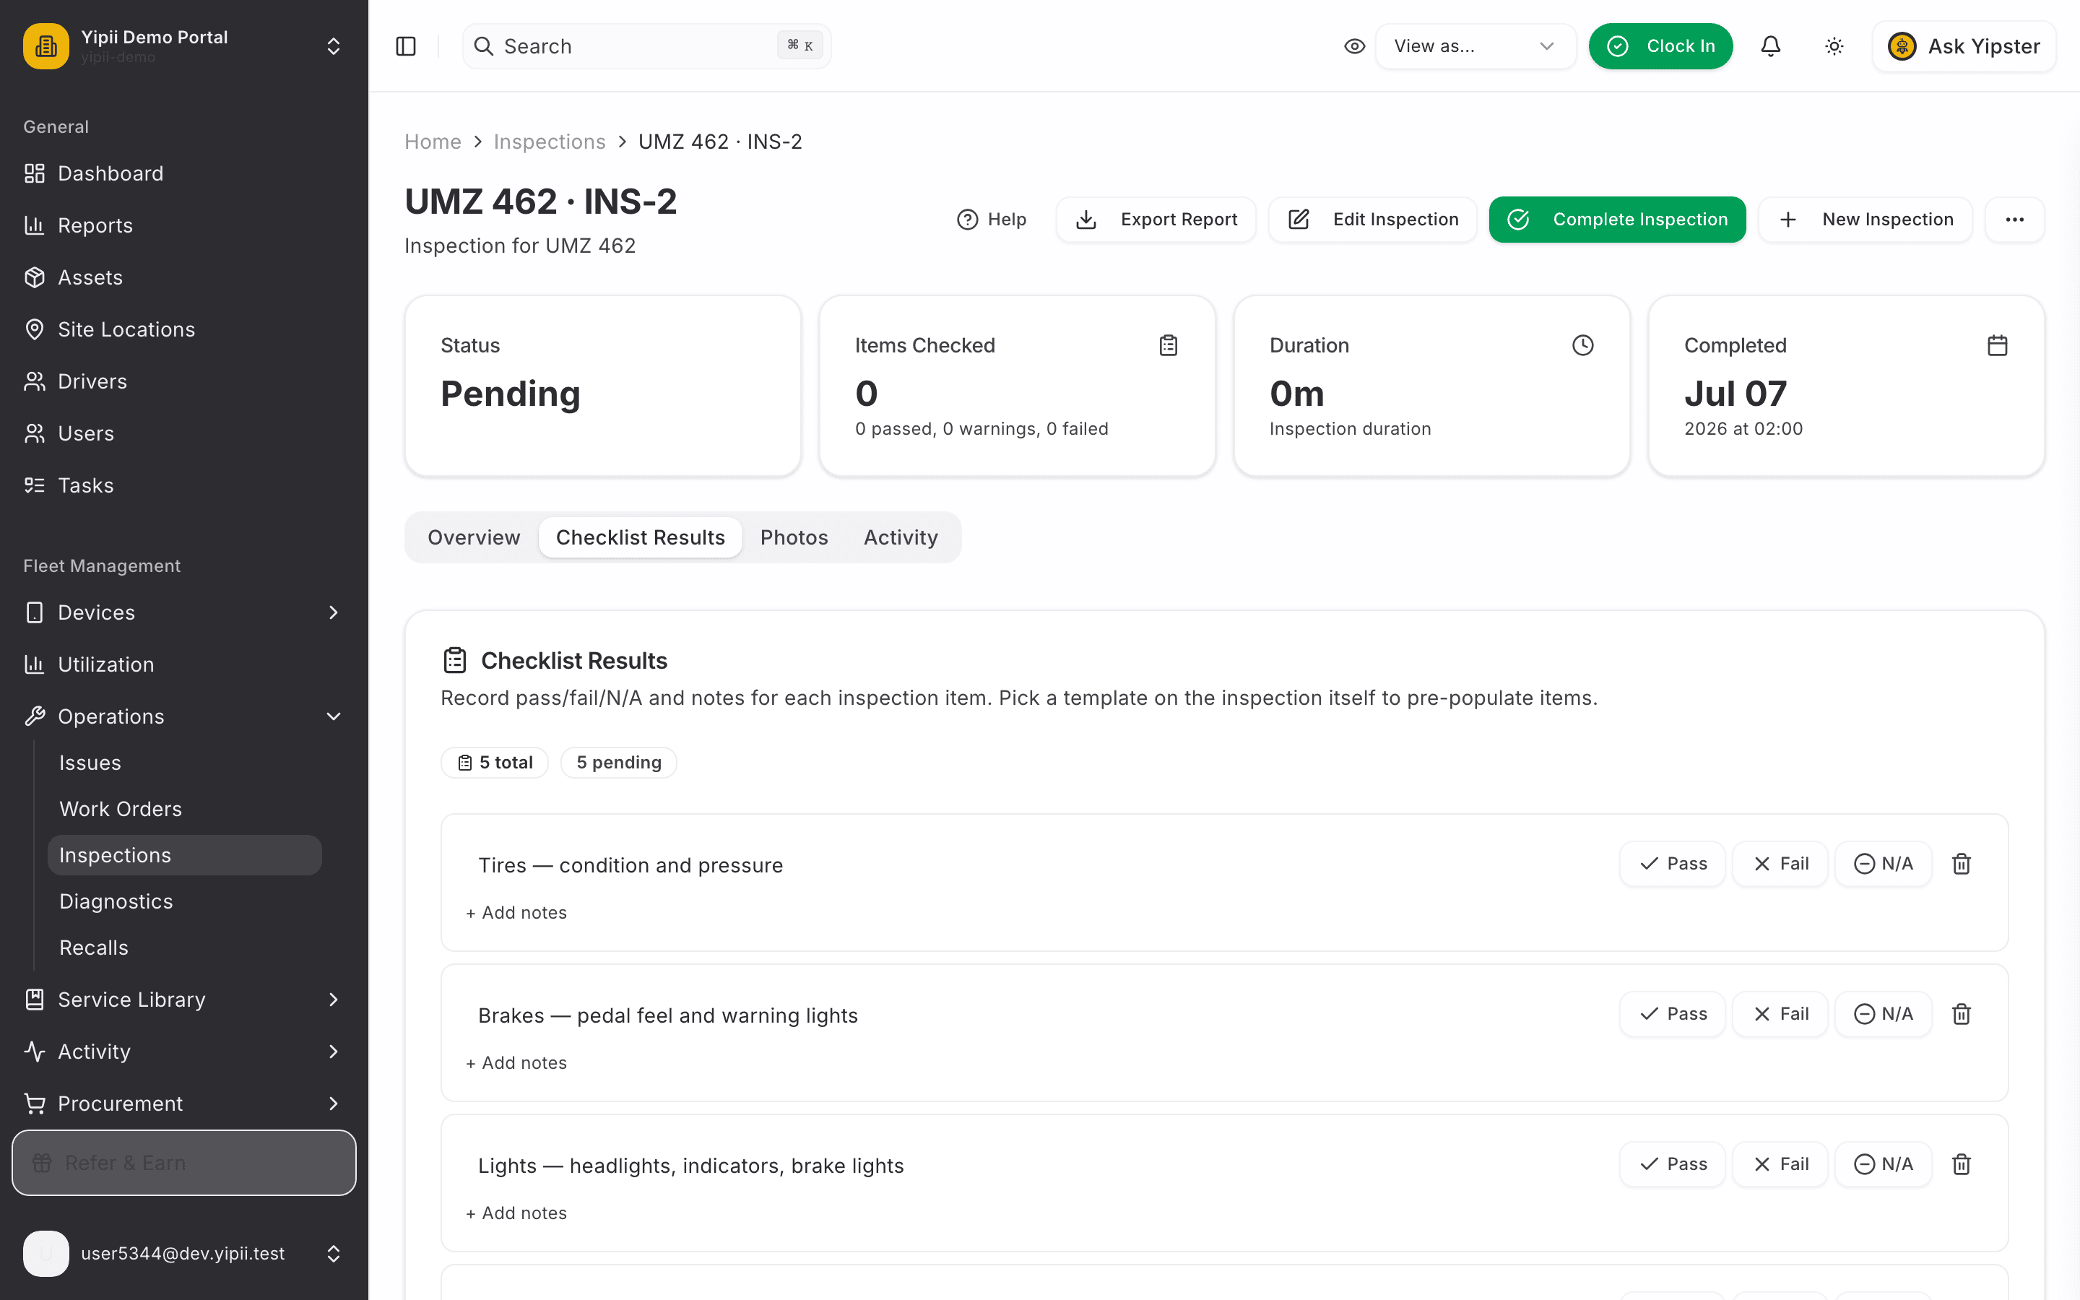Switch to the Photos tab
Viewport: 2080px width, 1300px height.
coord(794,537)
